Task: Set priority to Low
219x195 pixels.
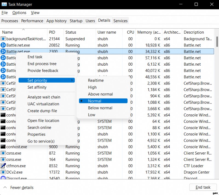Action: (x=103, y=115)
